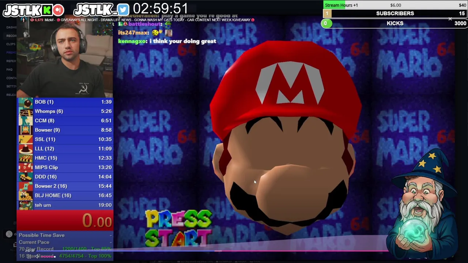Viewport: 468px width, 263px height.
Task: Open the Premium sidebar item
Action: (11, 53)
